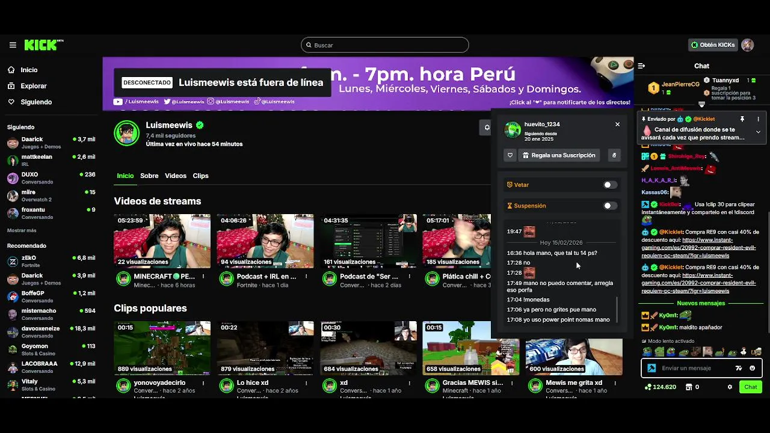This screenshot has width=770, height=433.
Task: Open Twitter @Luismeewis banner link
Action: pos(184,102)
